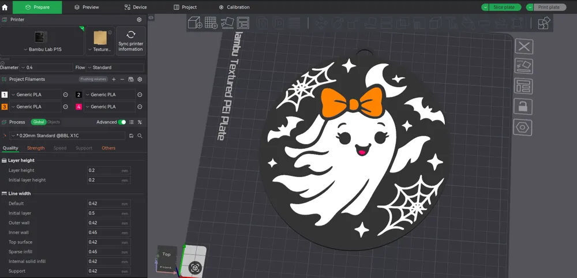Open the Strength settings tab
This screenshot has width=577, height=278.
click(36, 148)
